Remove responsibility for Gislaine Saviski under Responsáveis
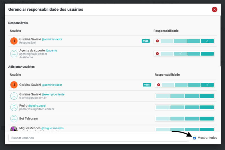The image size is (225, 150). pos(157,41)
